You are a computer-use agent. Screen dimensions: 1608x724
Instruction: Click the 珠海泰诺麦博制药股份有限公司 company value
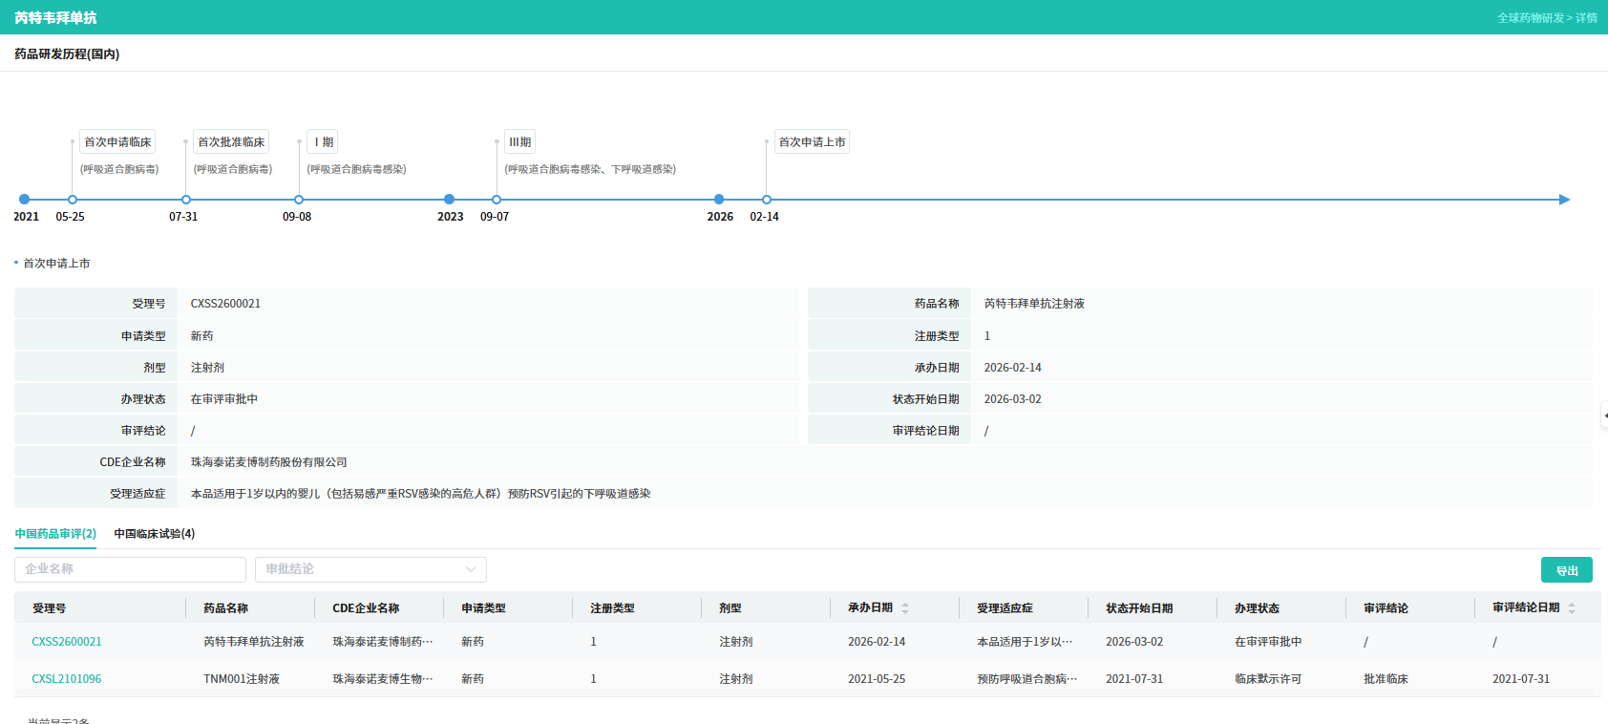pos(268,462)
